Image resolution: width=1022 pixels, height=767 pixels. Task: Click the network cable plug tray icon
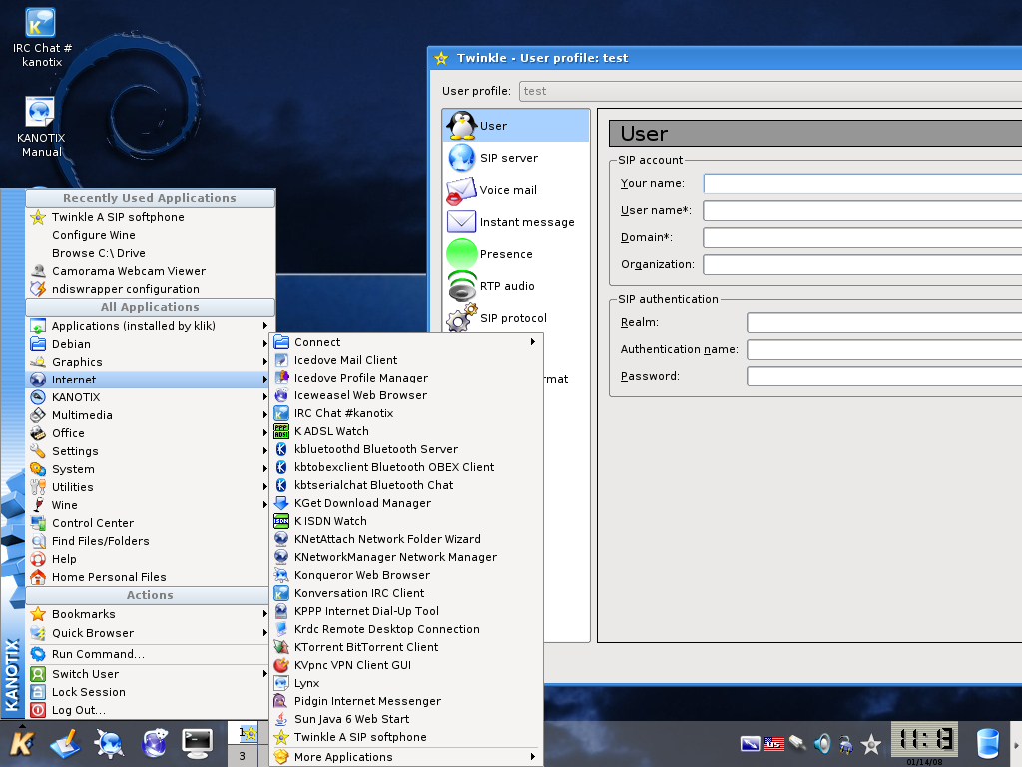(x=797, y=743)
